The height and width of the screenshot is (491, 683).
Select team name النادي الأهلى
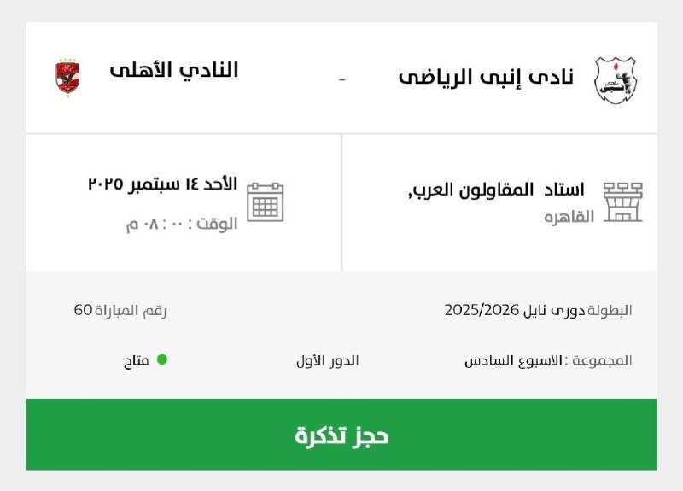pos(174,70)
